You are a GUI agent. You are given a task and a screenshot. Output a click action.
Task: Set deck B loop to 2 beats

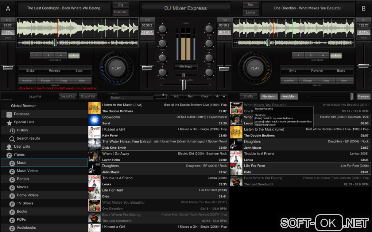(x=311, y=55)
